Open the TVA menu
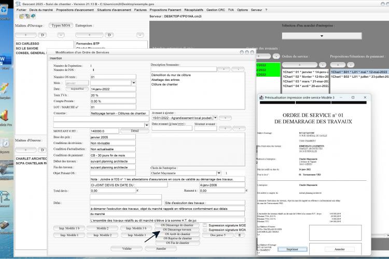389x259 pixels. (x=231, y=10)
